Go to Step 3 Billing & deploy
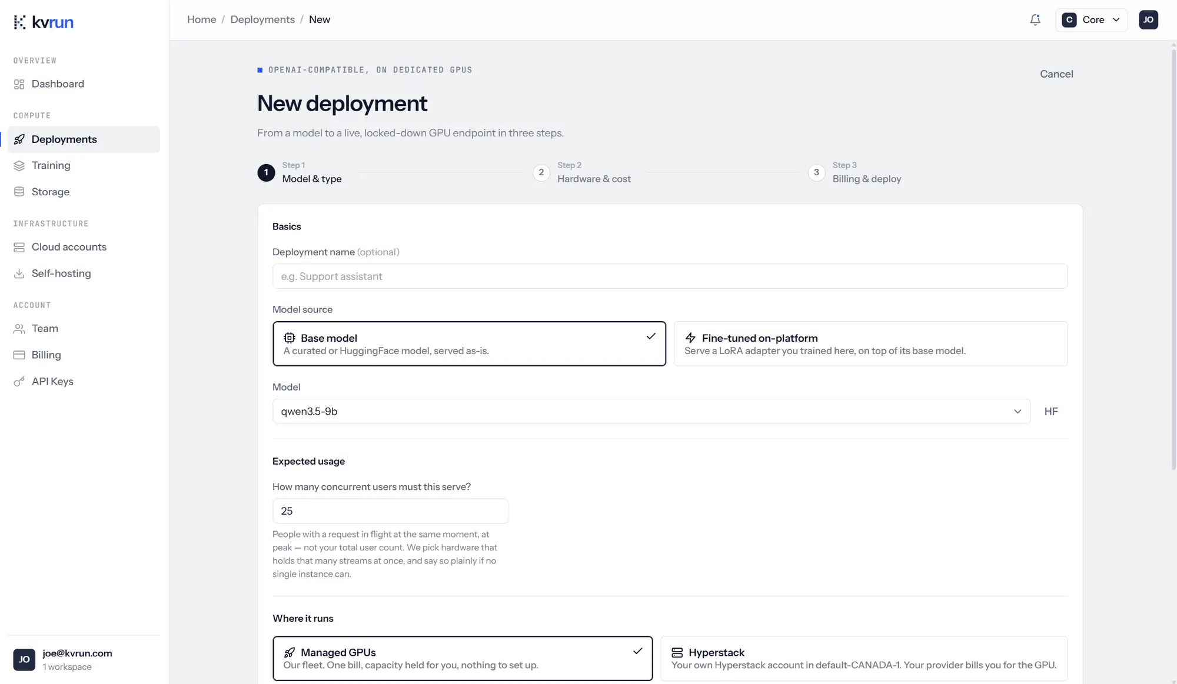Viewport: 1177px width, 684px height. pos(855,172)
